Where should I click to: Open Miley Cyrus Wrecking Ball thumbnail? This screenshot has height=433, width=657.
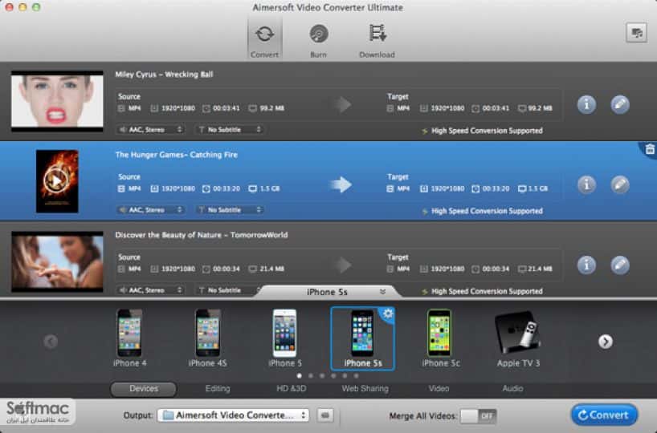coord(57,101)
